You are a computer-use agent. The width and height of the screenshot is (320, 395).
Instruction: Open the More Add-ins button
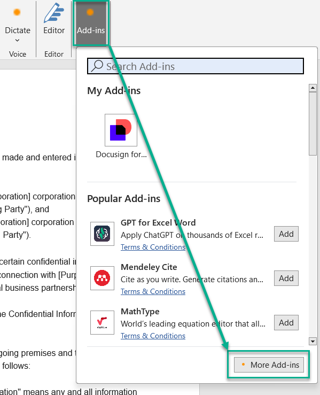click(269, 365)
